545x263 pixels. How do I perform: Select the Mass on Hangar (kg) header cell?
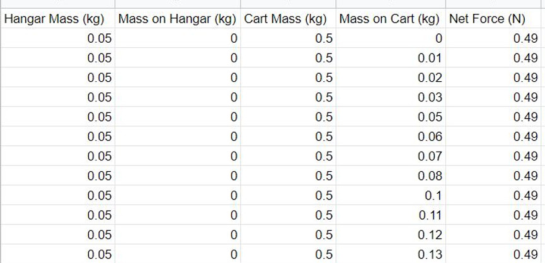[178, 18]
